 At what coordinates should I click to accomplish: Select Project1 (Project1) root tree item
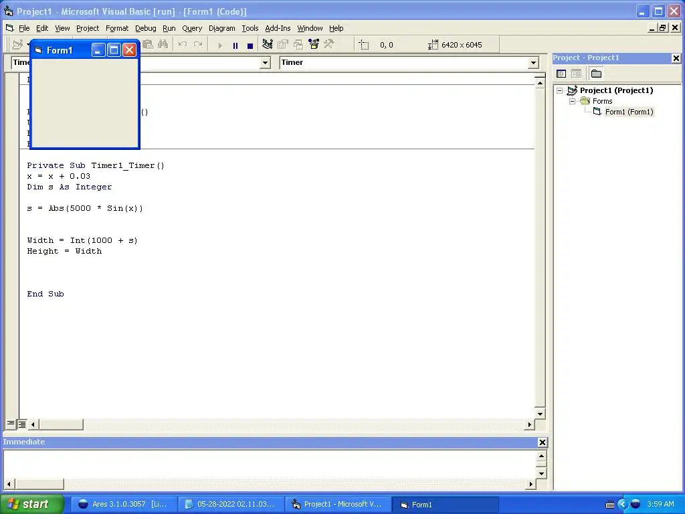click(x=616, y=90)
